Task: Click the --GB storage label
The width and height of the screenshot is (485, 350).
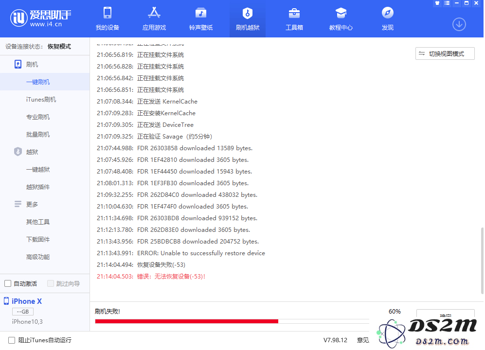Action: click(22, 312)
